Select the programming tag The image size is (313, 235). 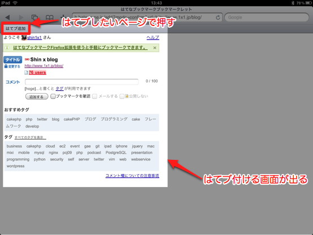18,159
